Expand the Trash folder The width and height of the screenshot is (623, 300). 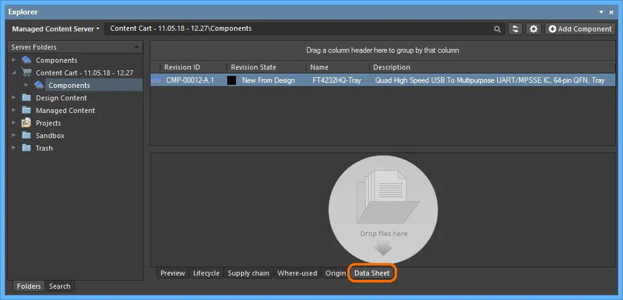(14, 148)
